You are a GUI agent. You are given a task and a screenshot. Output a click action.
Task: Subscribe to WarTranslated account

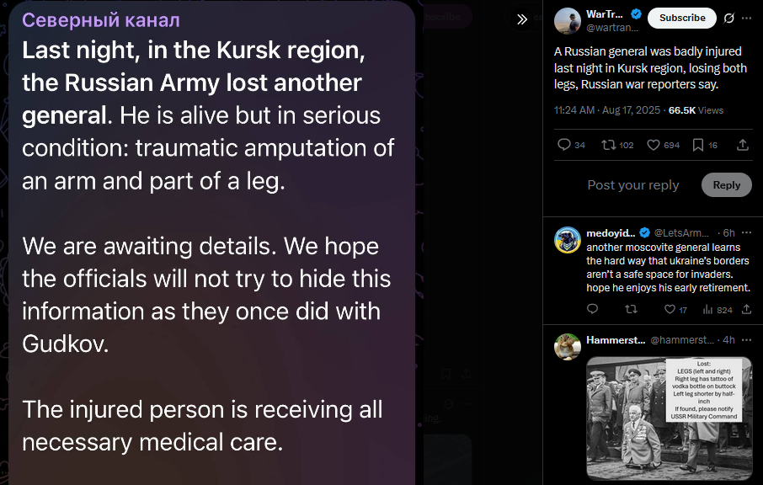tap(682, 18)
